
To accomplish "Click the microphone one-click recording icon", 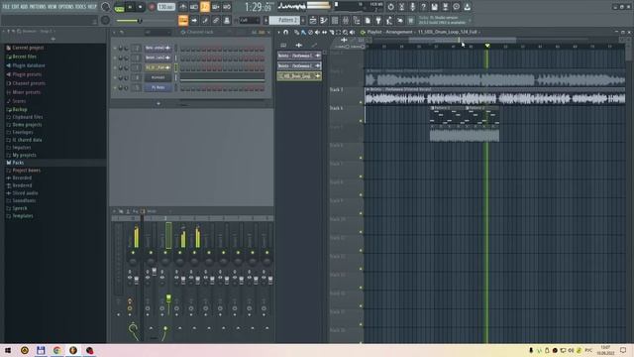I will pyautogui.click(x=412, y=7).
